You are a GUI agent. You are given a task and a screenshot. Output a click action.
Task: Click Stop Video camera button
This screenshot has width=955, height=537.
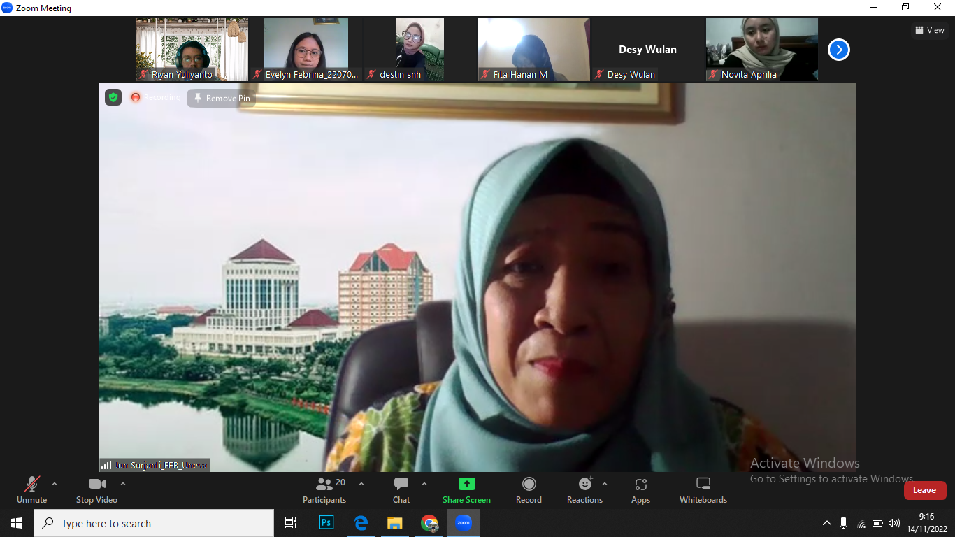click(96, 489)
